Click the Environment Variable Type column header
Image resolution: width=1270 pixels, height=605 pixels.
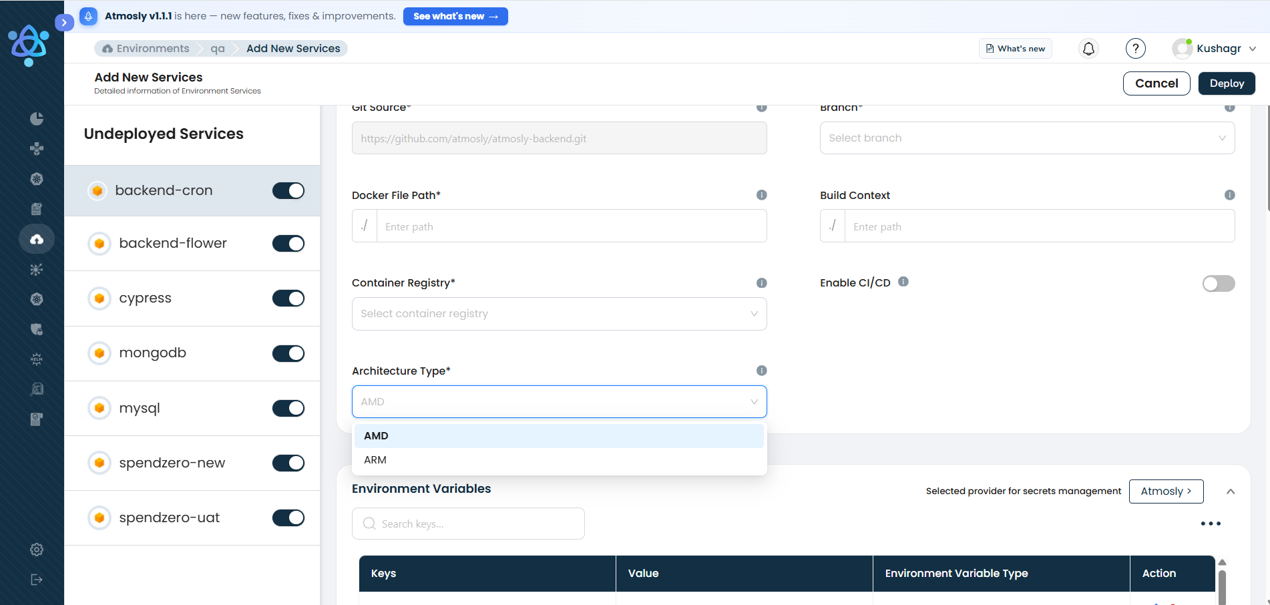tap(1002, 574)
